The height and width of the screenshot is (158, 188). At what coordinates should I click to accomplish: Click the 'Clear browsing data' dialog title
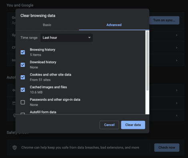[x=38, y=16]
